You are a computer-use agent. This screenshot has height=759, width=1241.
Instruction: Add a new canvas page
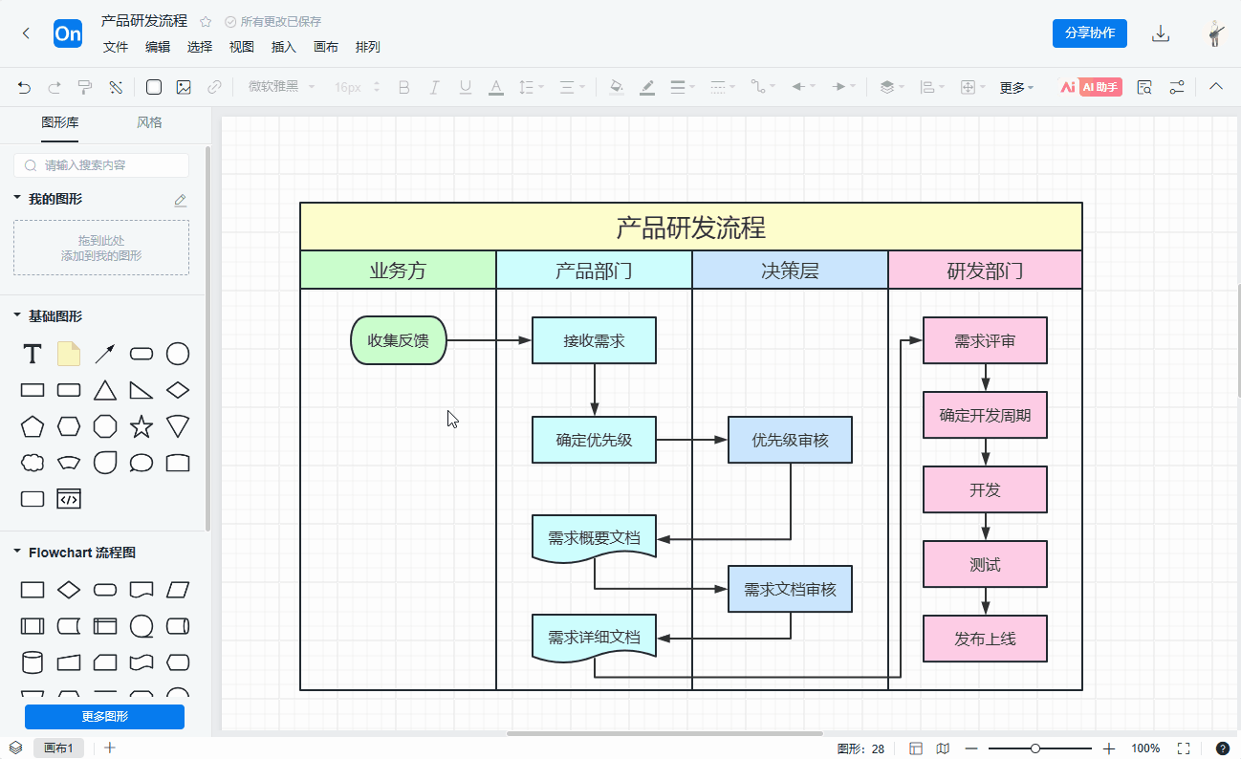(x=110, y=748)
